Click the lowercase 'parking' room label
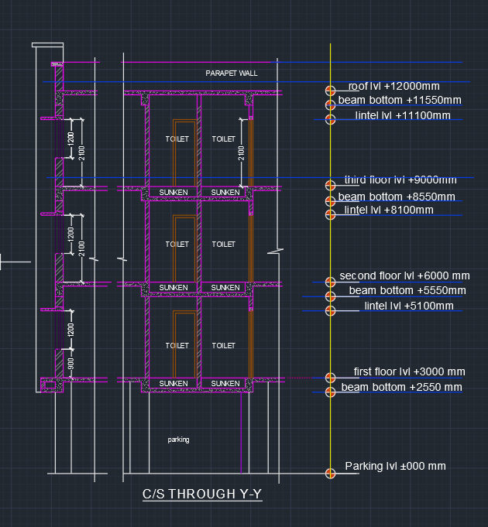Image resolution: width=488 pixels, height=527 pixels. (179, 440)
